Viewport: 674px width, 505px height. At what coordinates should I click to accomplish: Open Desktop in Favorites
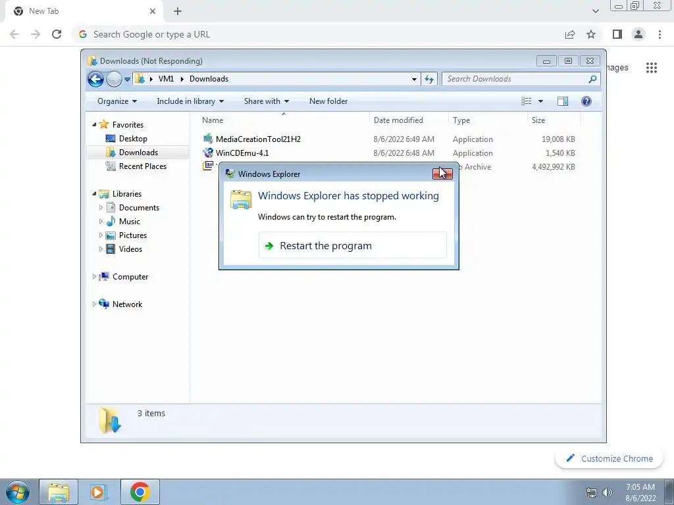[x=133, y=139]
